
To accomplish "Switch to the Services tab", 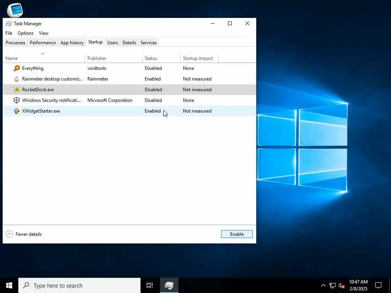I will (x=149, y=43).
